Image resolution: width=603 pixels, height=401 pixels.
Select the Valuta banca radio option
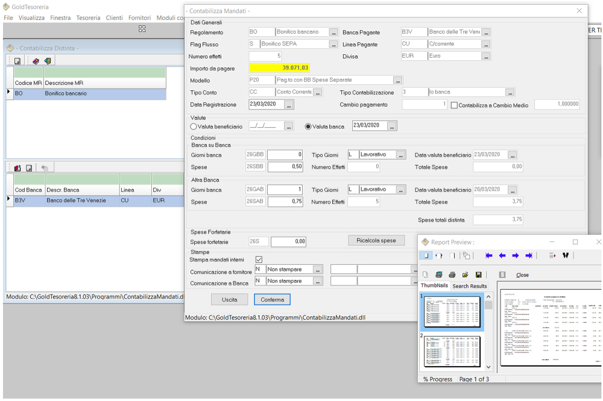coord(309,126)
